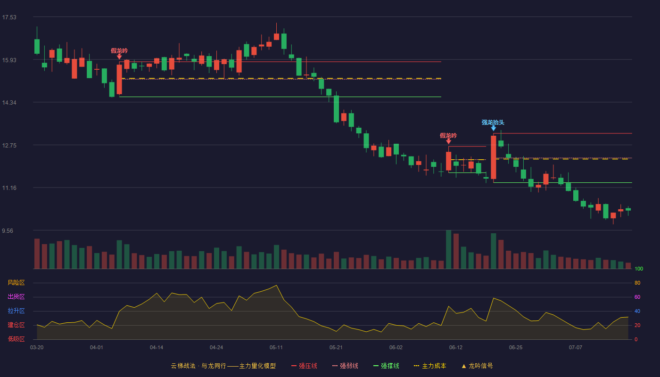Click the yellow 龙吟信号 triangle legend icon
This screenshot has width=660, height=377.
(x=463, y=366)
